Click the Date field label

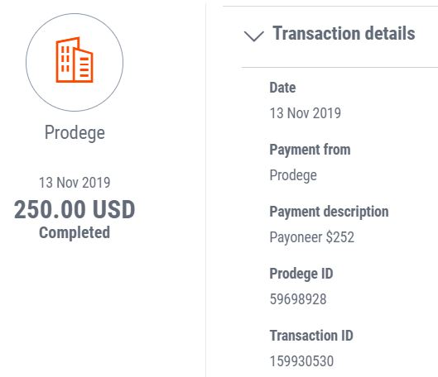click(282, 88)
